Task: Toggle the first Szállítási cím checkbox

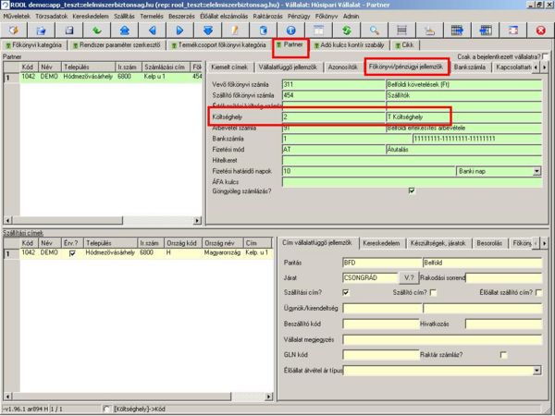Action: [346, 292]
